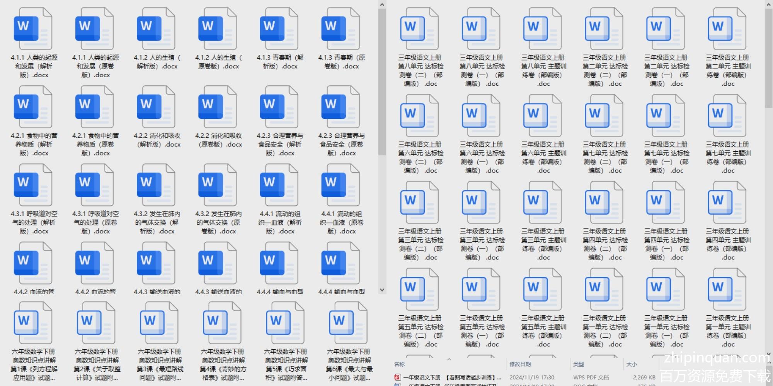
Task: Click the 三年级语文上册 第二单元 达标检测卷（二） icon
Action: (604, 29)
